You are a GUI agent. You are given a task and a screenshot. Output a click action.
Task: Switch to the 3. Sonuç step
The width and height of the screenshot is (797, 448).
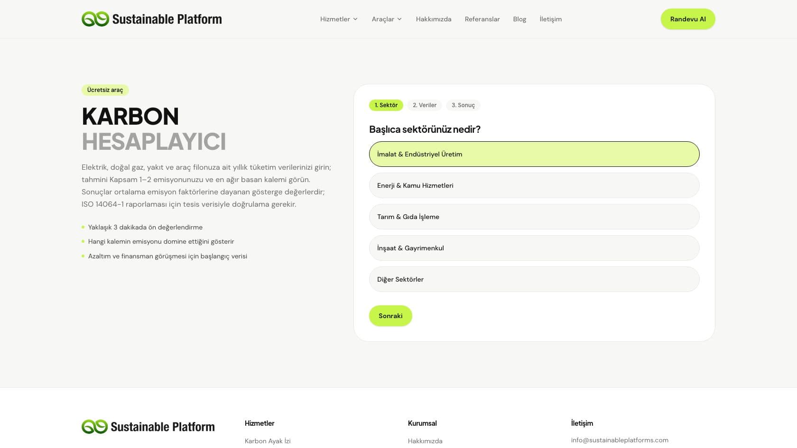[463, 105]
